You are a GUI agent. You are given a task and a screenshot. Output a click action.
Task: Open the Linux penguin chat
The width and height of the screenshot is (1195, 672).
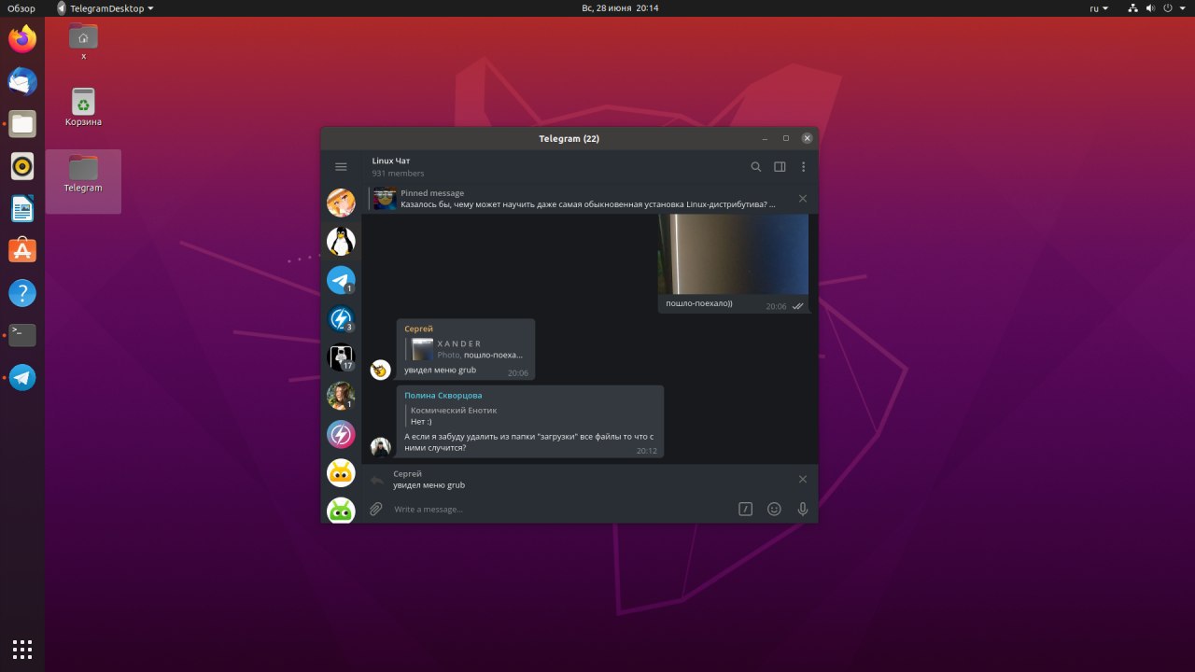coord(341,241)
